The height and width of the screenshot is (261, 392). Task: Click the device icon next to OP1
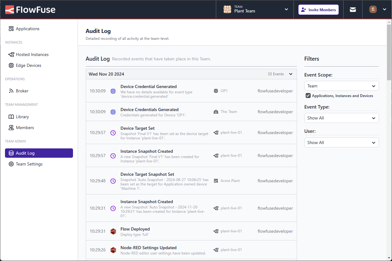(216, 91)
